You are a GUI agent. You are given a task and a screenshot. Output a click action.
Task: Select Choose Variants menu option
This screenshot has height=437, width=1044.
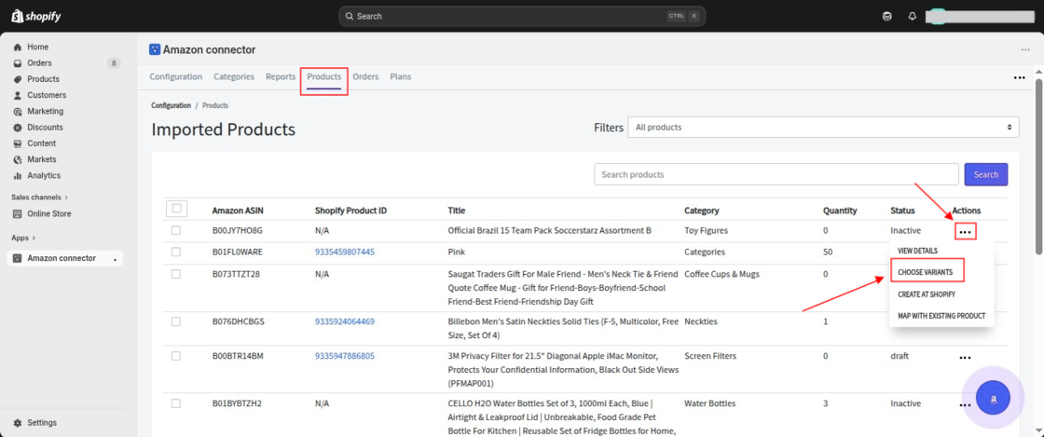(926, 272)
